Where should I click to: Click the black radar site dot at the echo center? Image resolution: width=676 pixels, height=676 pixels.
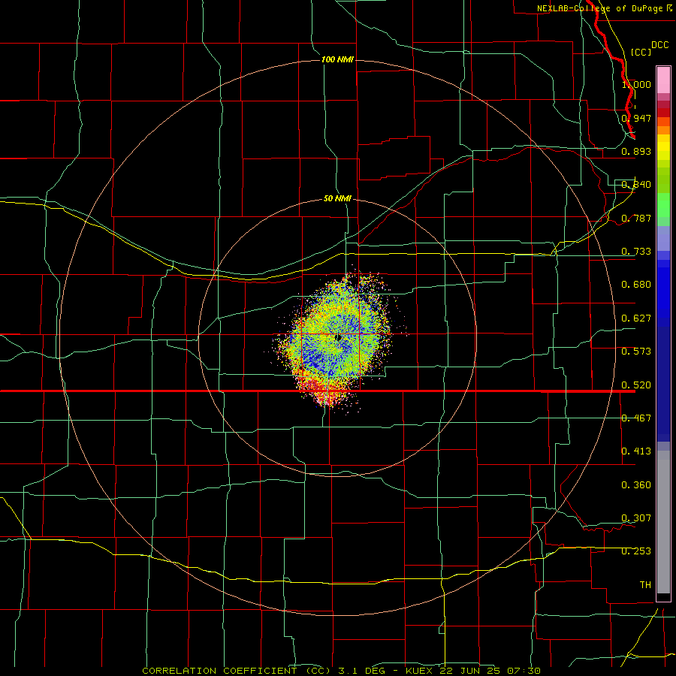tap(339, 337)
